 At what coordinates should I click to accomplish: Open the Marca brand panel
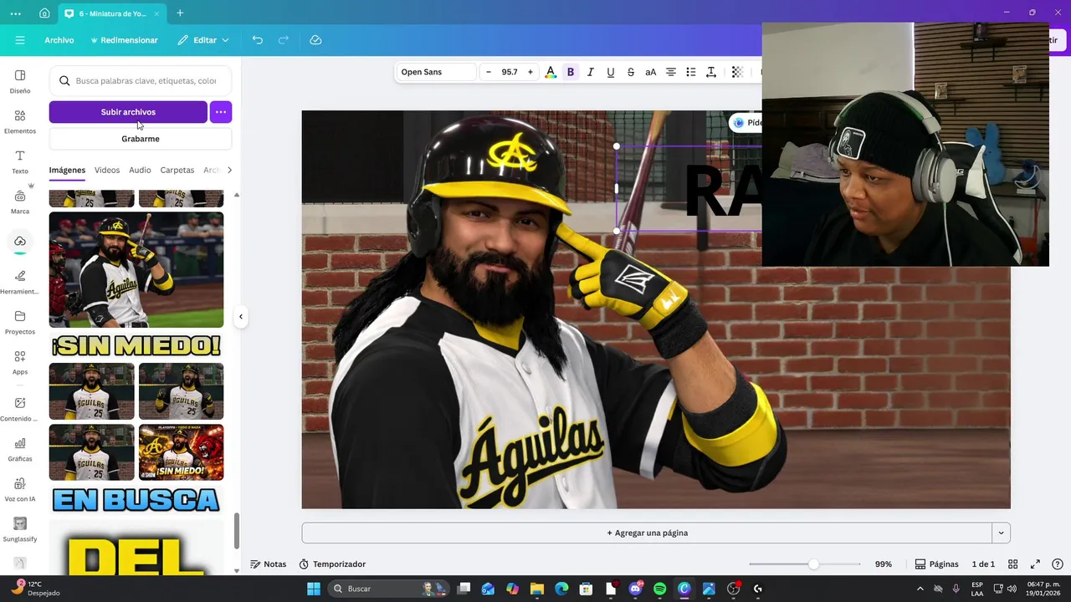(x=20, y=202)
